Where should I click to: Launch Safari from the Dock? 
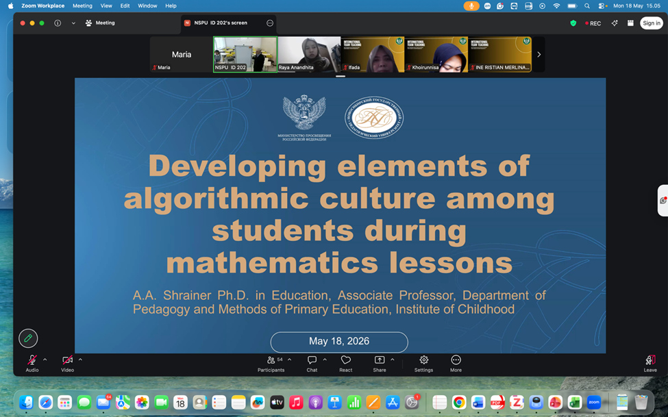[46, 402]
